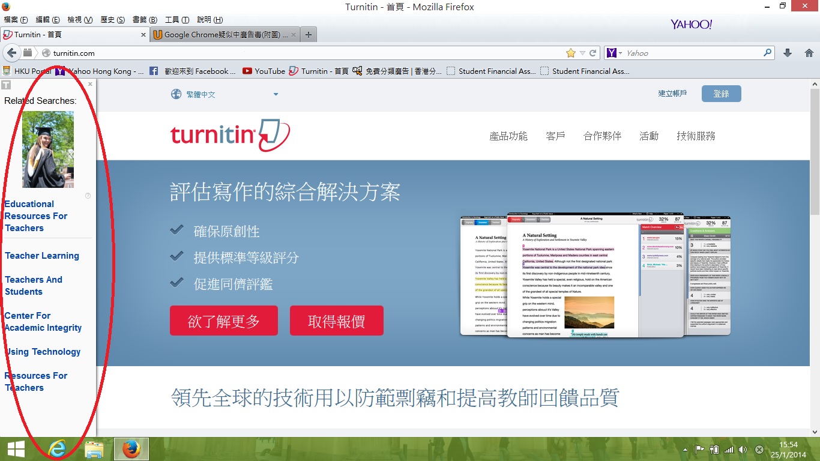
Task: Click the Teachers And Students link
Action: tap(34, 286)
